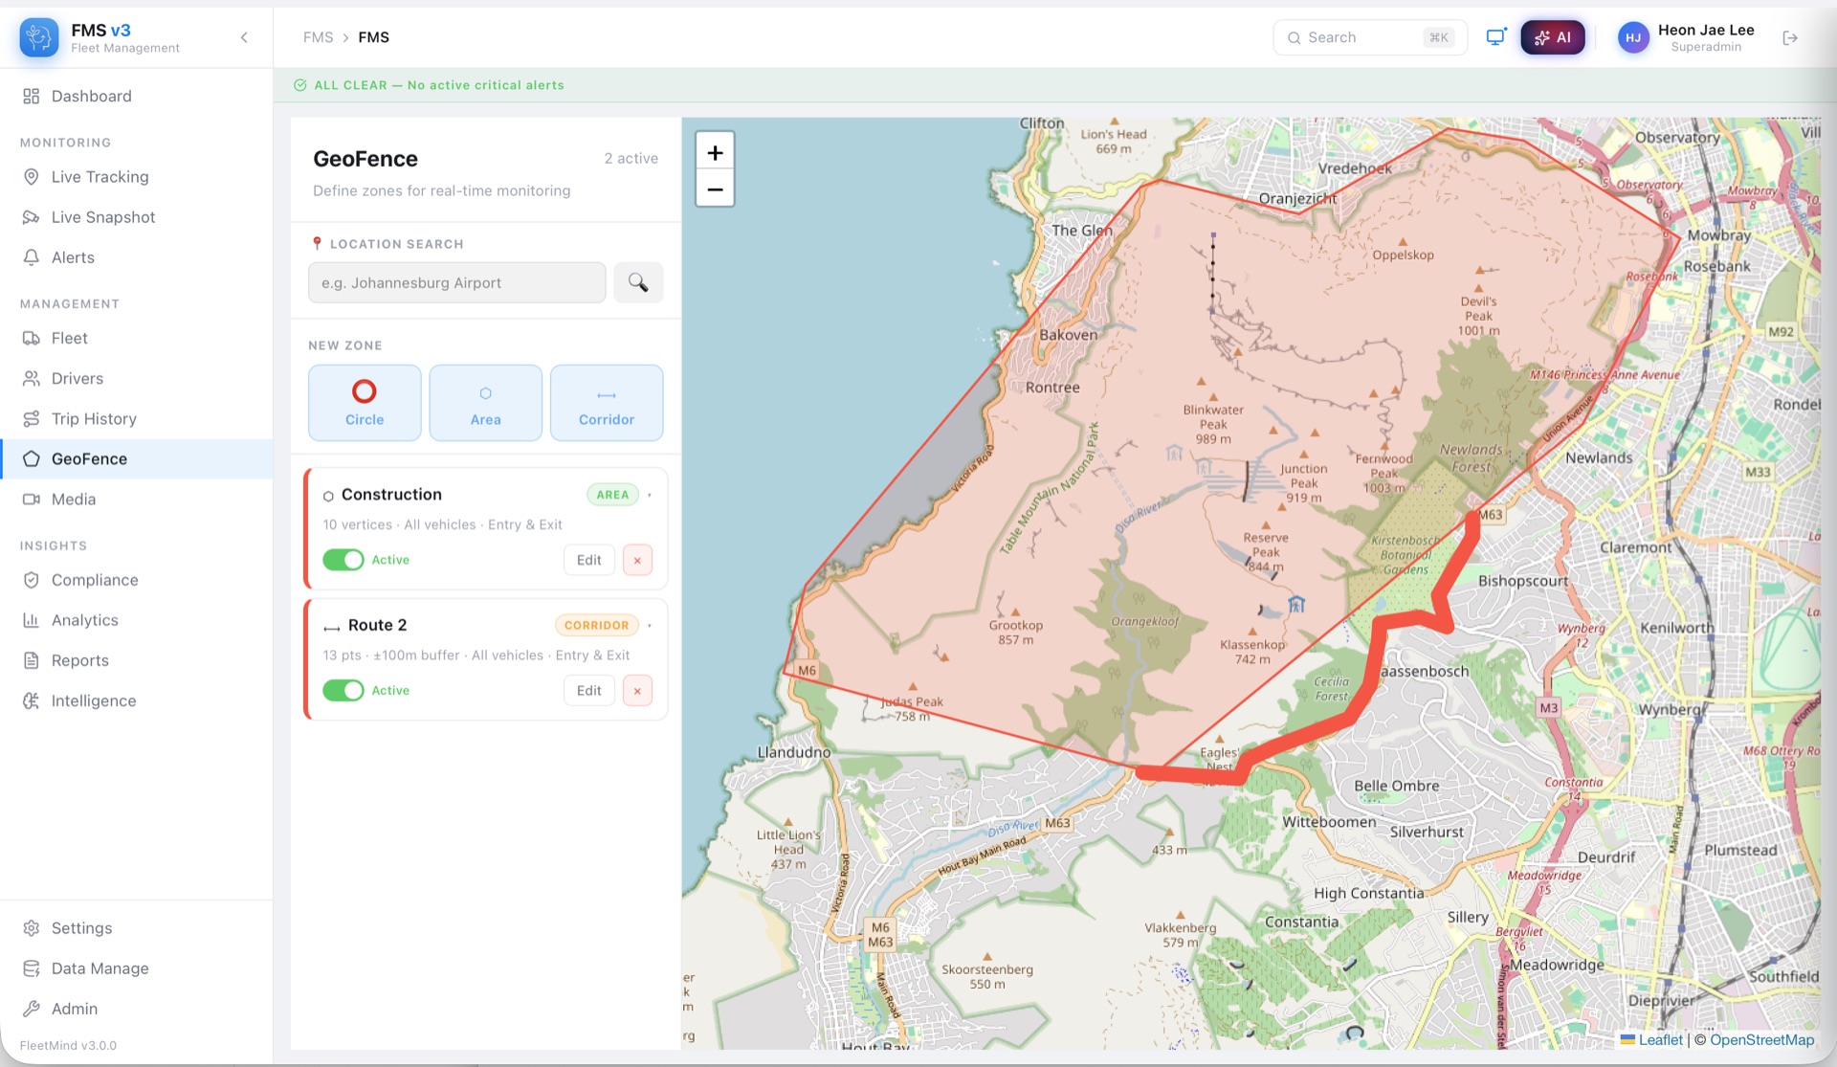Select the Area zone tool
Viewport: 1837px width, 1067px height.
(x=485, y=402)
